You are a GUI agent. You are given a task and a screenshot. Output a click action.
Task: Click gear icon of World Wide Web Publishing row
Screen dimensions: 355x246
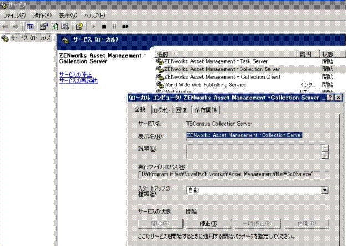point(160,85)
